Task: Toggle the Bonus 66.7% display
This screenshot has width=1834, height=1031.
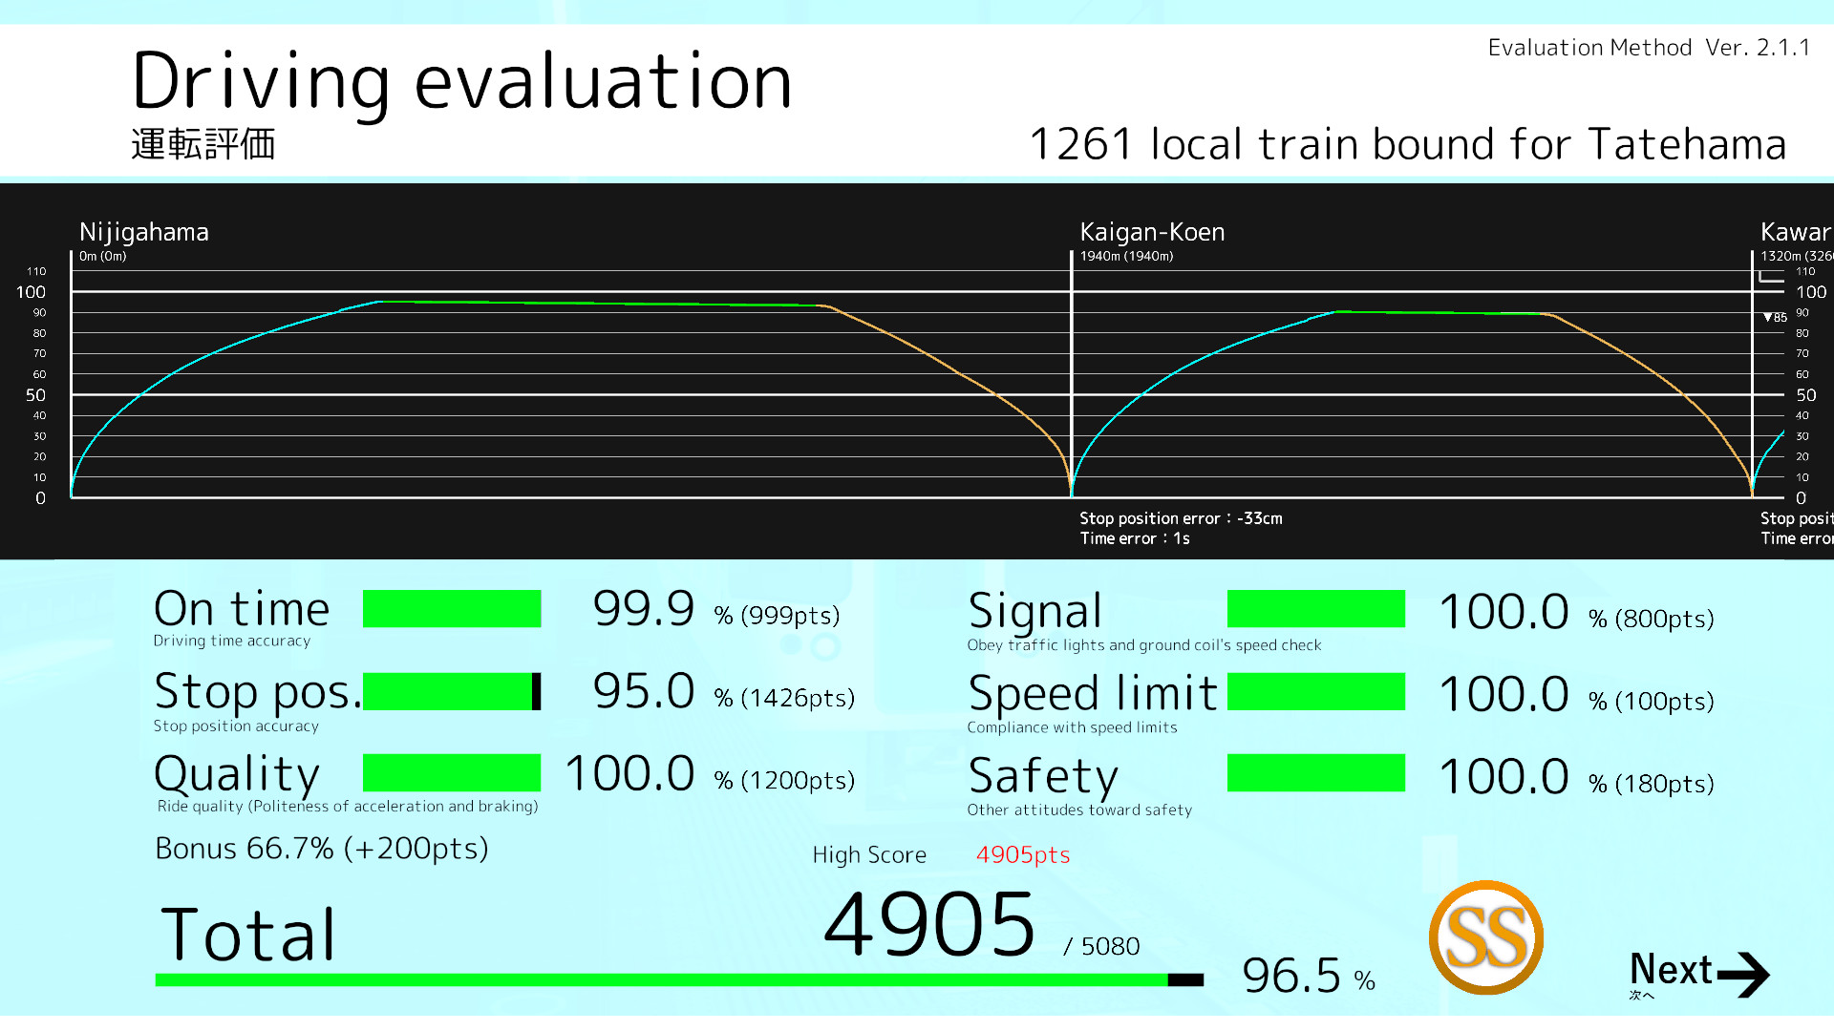Action: pos(321,849)
